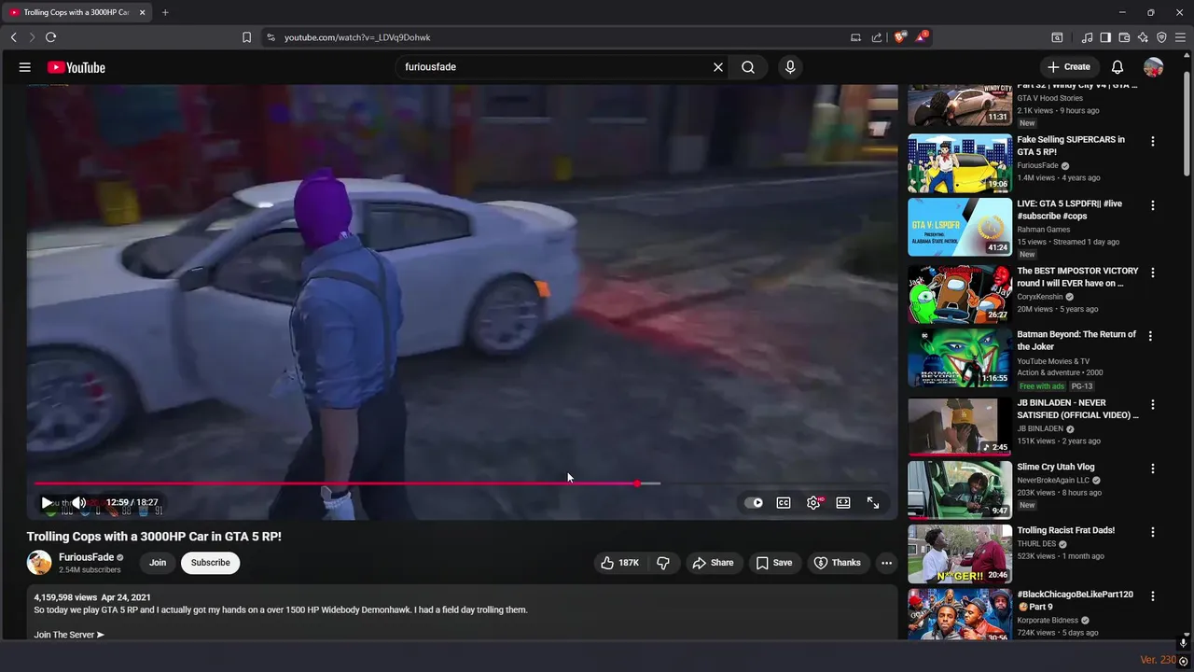Image resolution: width=1194 pixels, height=672 pixels.
Task: Select the Trolling Cops browser tab
Action: pos(76,12)
